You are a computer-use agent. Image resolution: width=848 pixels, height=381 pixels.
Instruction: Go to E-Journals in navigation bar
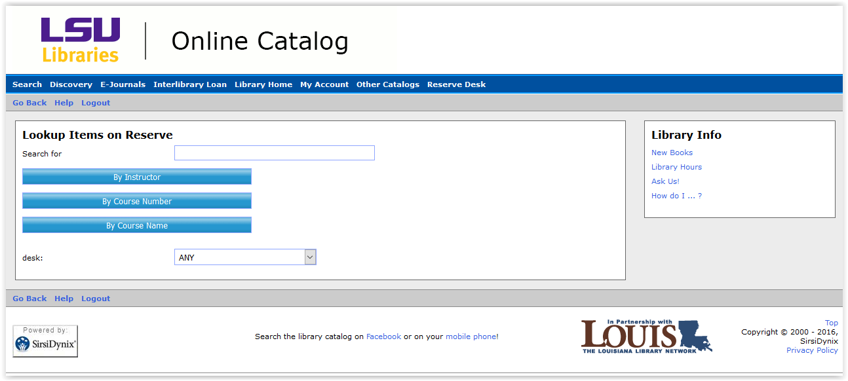[123, 84]
